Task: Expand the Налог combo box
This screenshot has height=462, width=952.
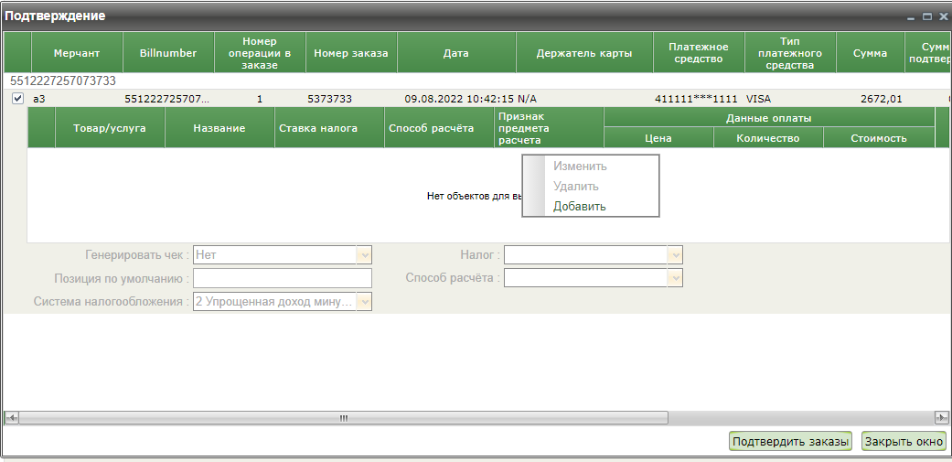Action: (x=675, y=256)
